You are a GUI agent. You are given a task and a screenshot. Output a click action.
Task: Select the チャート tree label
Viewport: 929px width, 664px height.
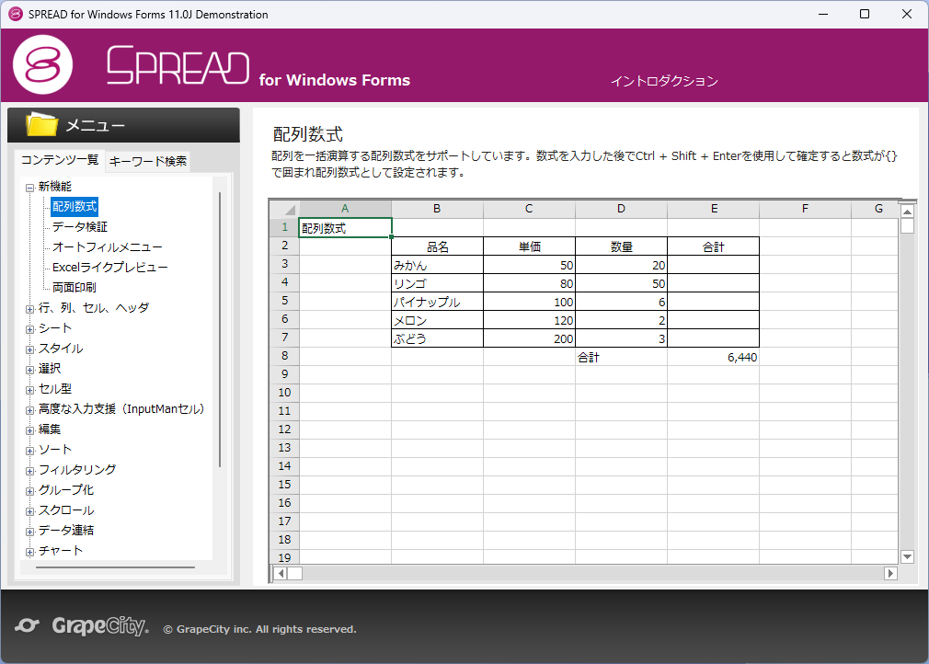point(61,550)
